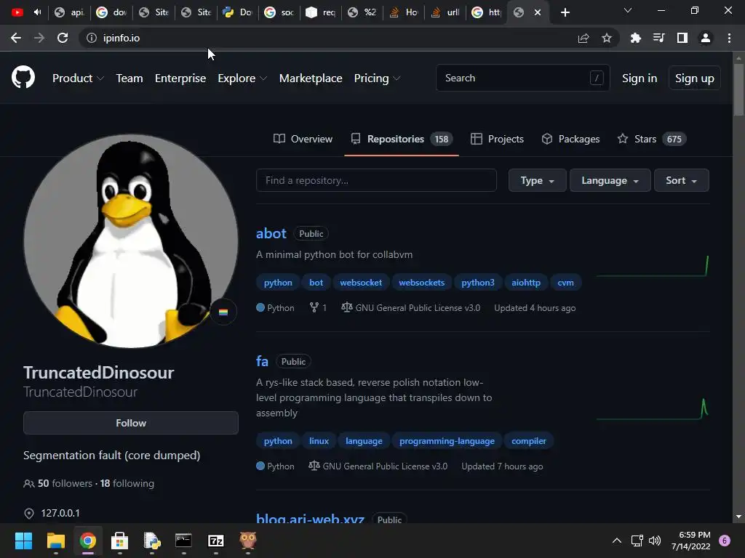
Task: Click the programming-language topic tag
Action: pyautogui.click(x=447, y=441)
